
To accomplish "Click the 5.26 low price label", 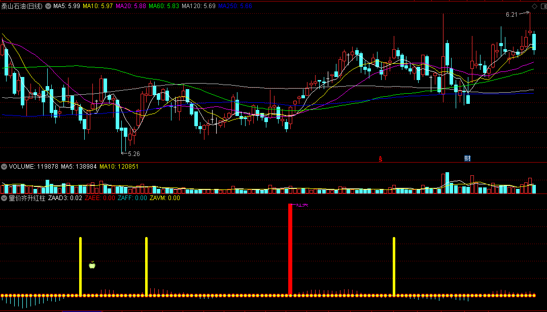I will tap(134, 153).
